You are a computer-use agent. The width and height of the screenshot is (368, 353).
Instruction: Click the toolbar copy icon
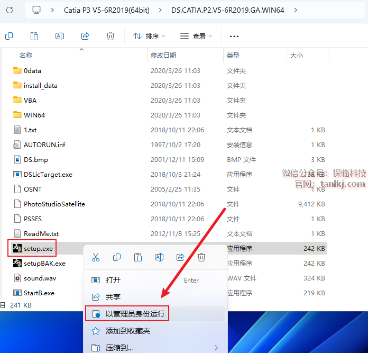point(9,36)
